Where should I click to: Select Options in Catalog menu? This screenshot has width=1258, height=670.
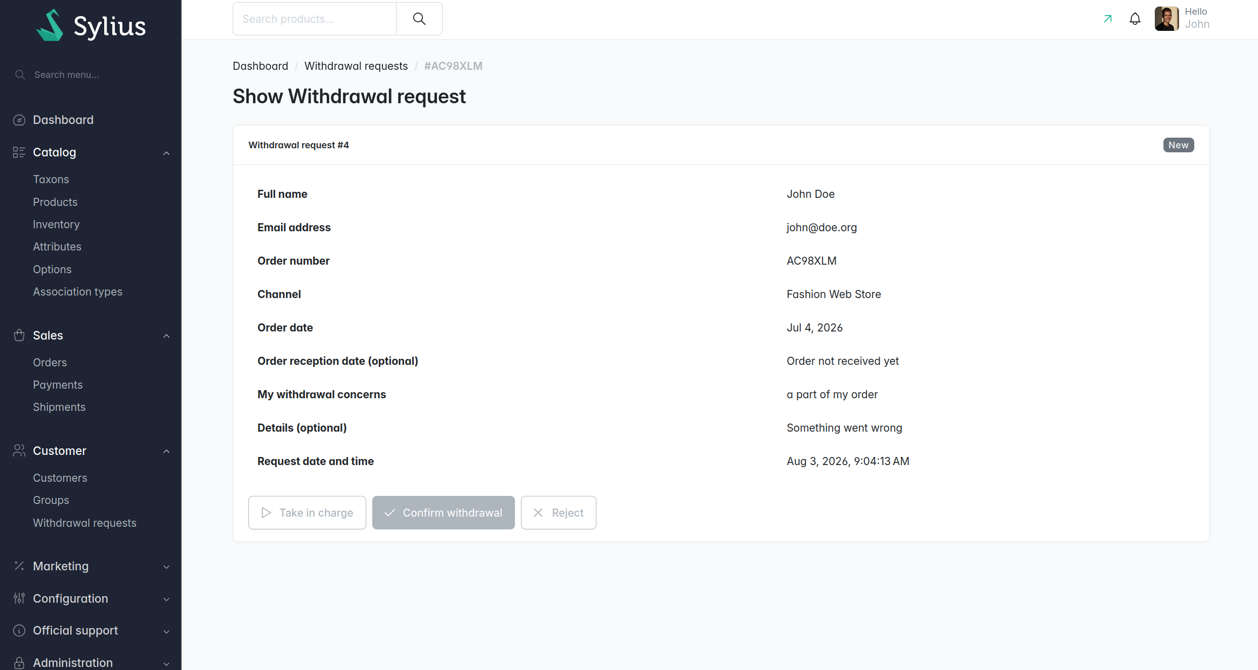(52, 269)
